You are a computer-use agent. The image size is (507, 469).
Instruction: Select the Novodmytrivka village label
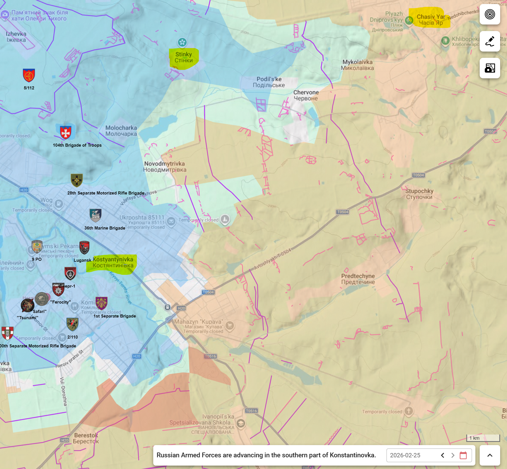pos(165,167)
